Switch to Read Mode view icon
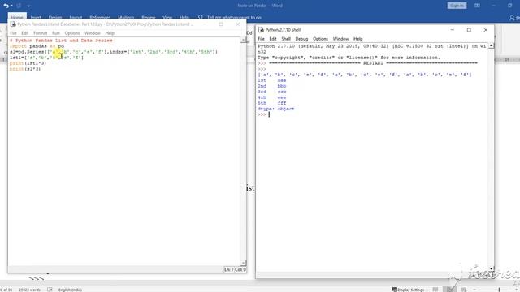The height and width of the screenshot is (292, 520). pyautogui.click(x=435, y=290)
